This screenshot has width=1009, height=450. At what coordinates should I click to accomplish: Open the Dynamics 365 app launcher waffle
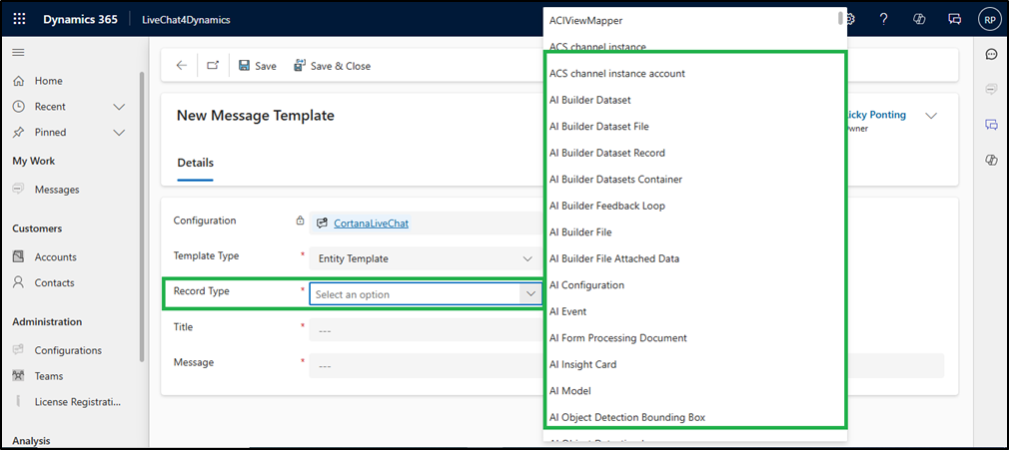click(20, 19)
